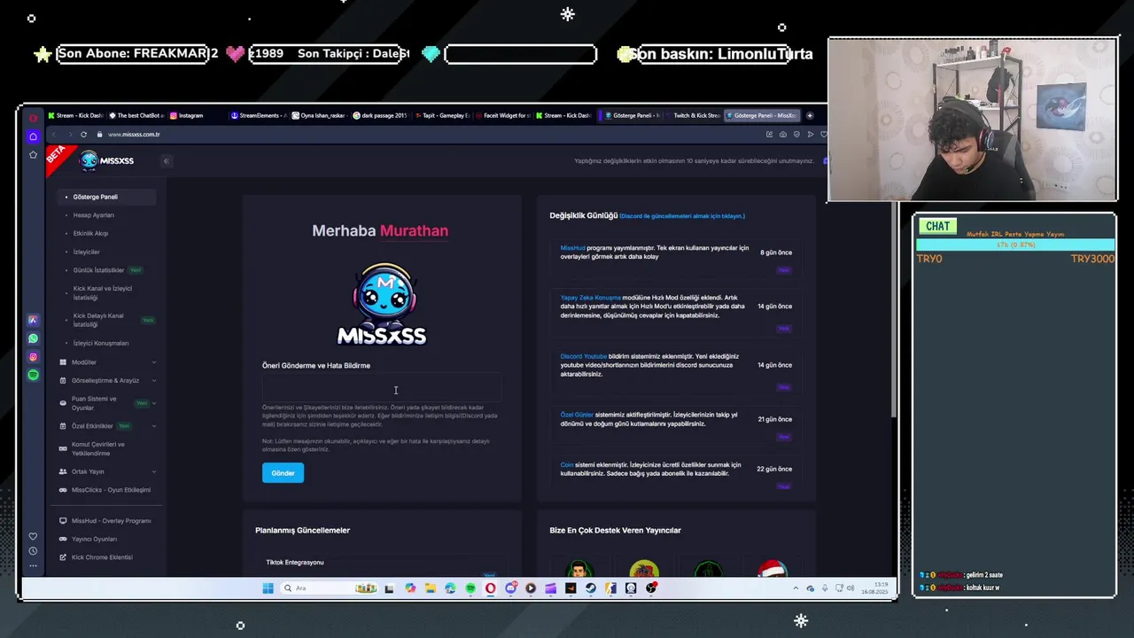Screen dimensions: 1134x638
Task: Expand the Puan Sistemi ve Oyunlar chevron
Action: coord(153,403)
